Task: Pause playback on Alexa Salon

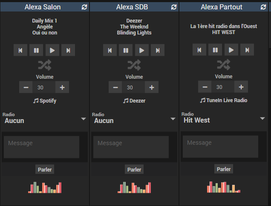Action: pos(36,50)
